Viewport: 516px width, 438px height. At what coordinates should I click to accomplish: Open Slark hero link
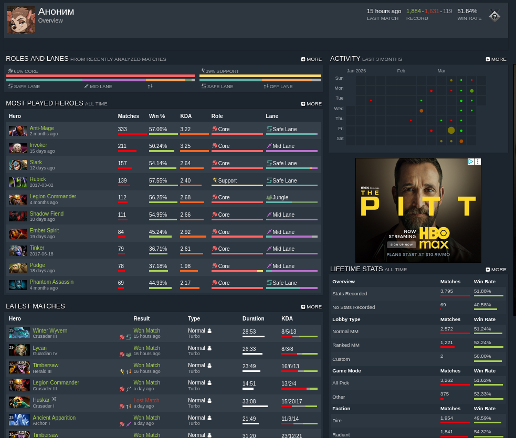[x=36, y=162]
